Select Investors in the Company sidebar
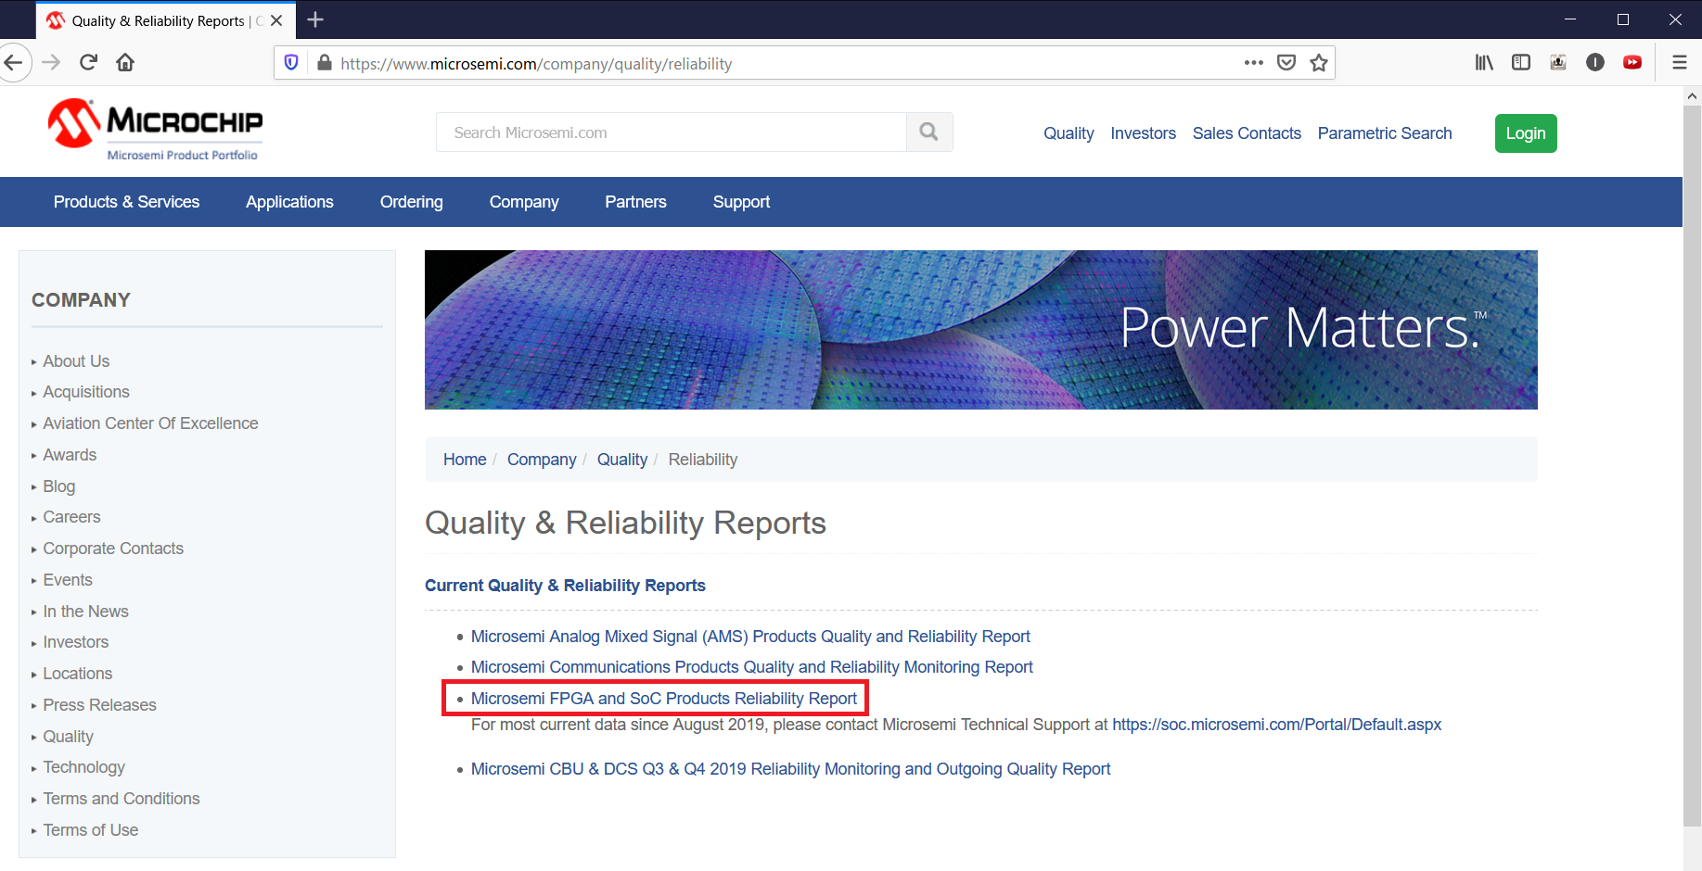Image resolution: width=1702 pixels, height=871 pixels. tap(75, 642)
